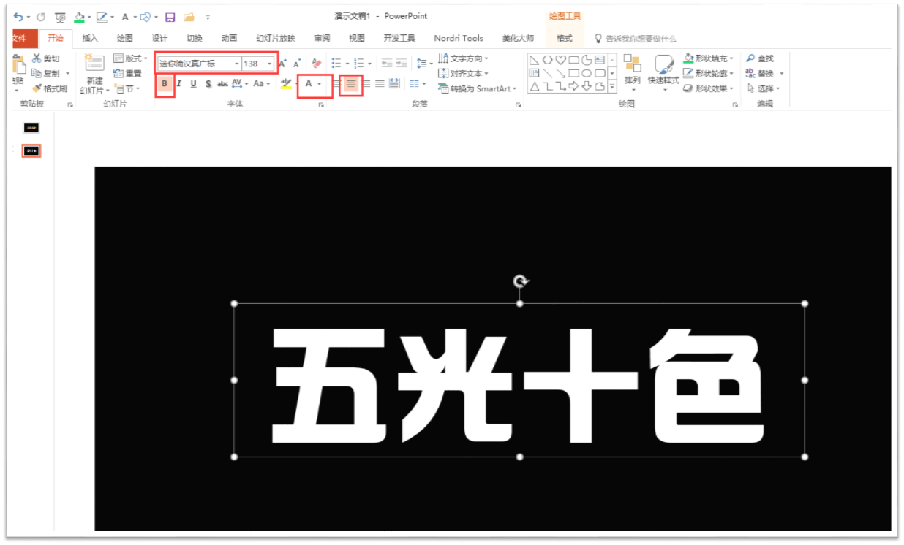
Task: Select the second slide thumbnail
Action: [30, 150]
